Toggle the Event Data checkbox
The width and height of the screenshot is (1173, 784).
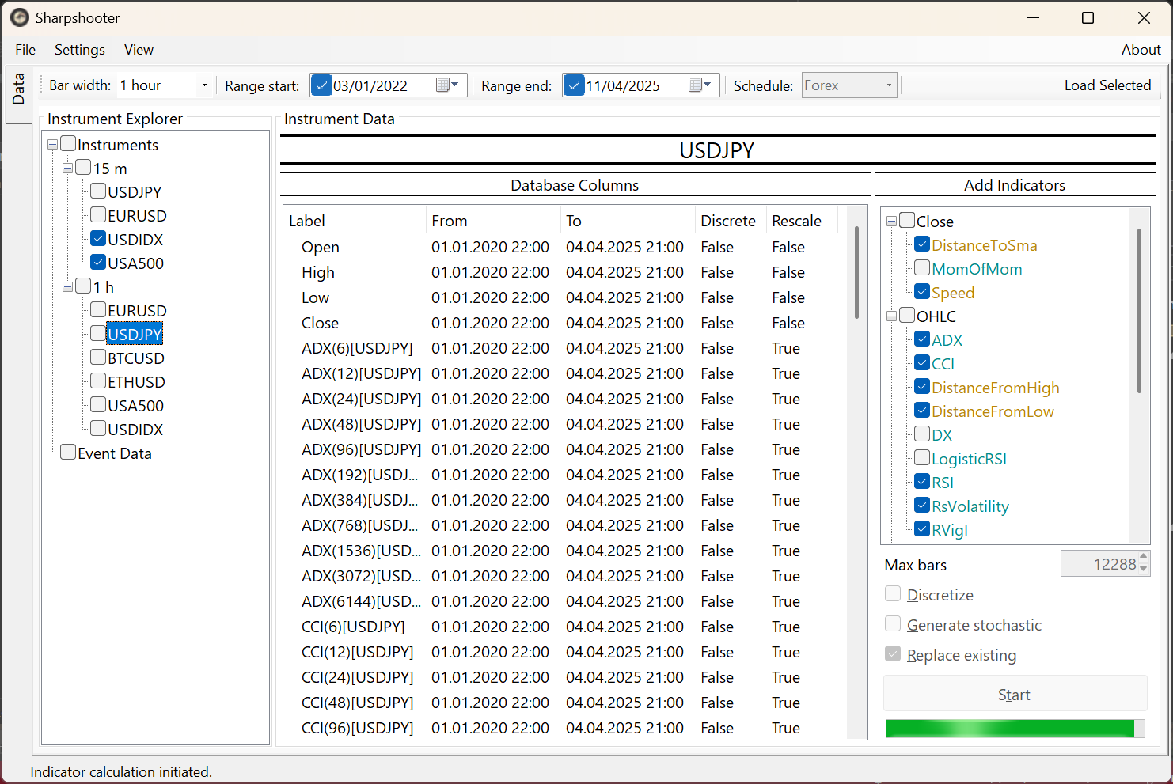(68, 452)
